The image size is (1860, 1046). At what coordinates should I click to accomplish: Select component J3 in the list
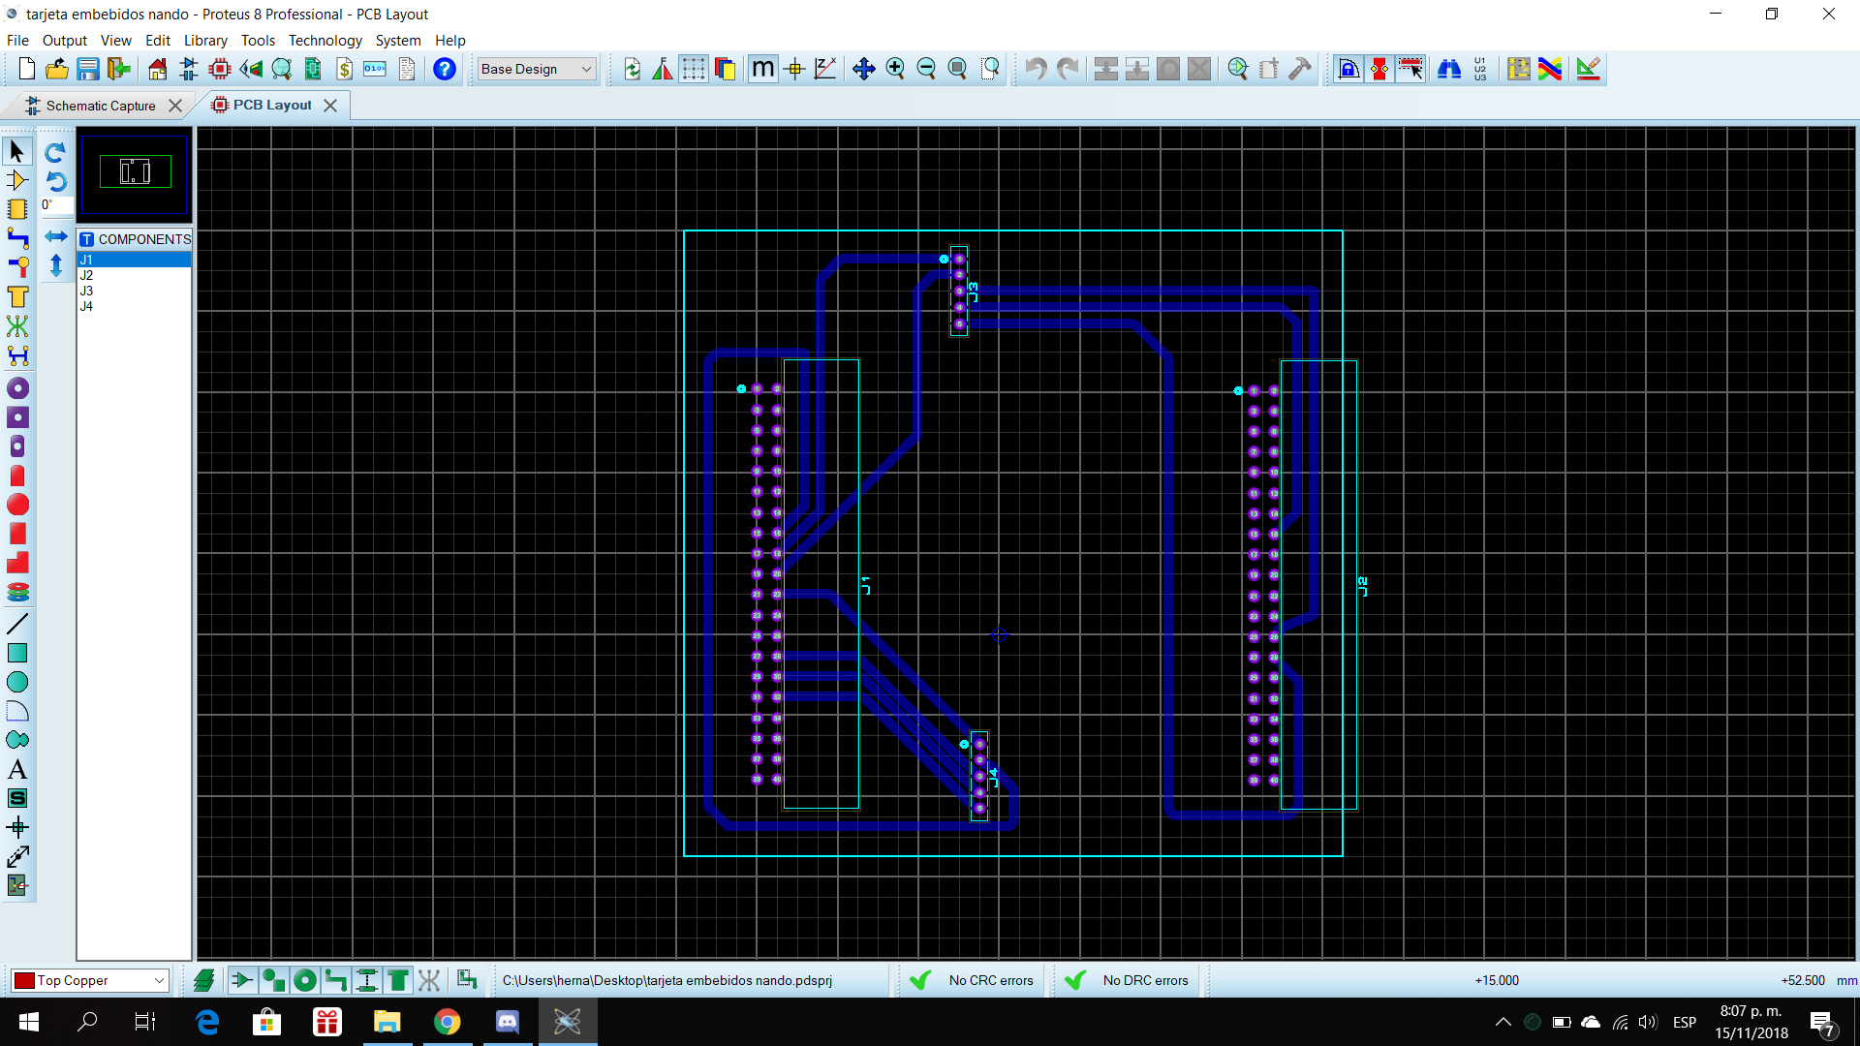86,291
